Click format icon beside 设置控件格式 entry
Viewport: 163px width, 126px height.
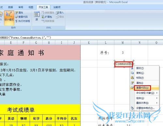pos(132,108)
